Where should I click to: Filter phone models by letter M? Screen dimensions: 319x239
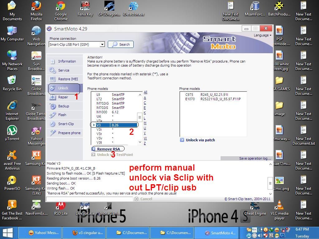(145, 123)
